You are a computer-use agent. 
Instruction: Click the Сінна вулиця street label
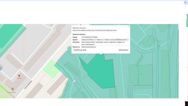pos(28,85)
